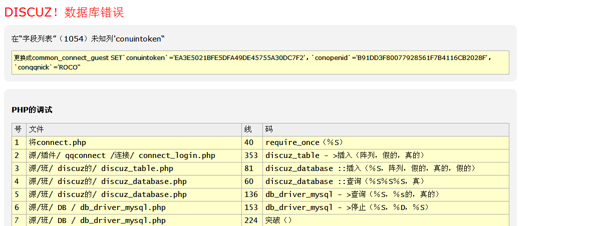Click the DISCUZ database error title
The height and width of the screenshot is (226, 603).
[64, 12]
